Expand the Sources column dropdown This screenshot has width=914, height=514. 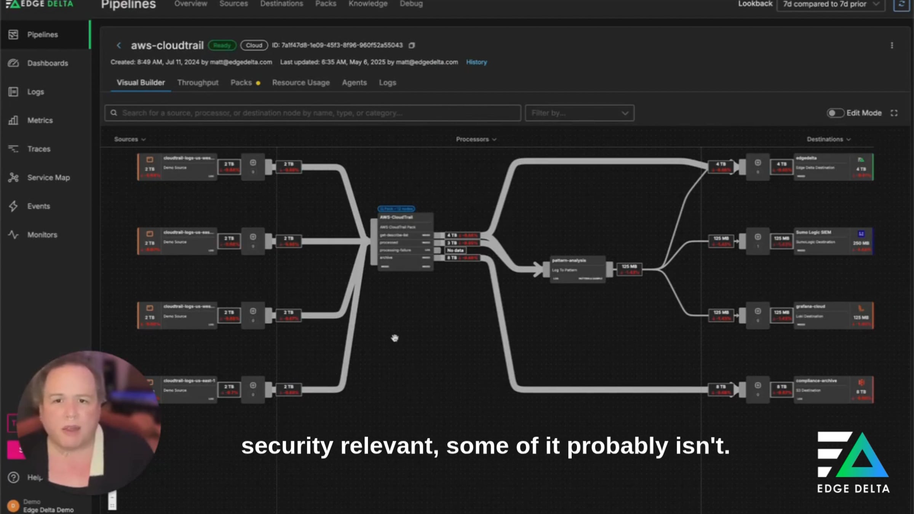pyautogui.click(x=130, y=139)
